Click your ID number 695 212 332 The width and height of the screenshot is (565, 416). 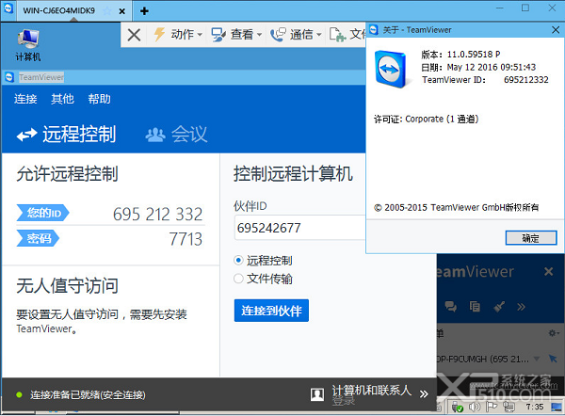(158, 215)
